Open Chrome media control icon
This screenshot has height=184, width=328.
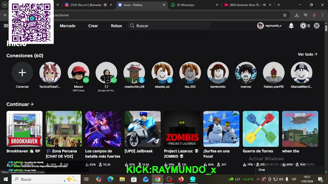click(x=305, y=15)
